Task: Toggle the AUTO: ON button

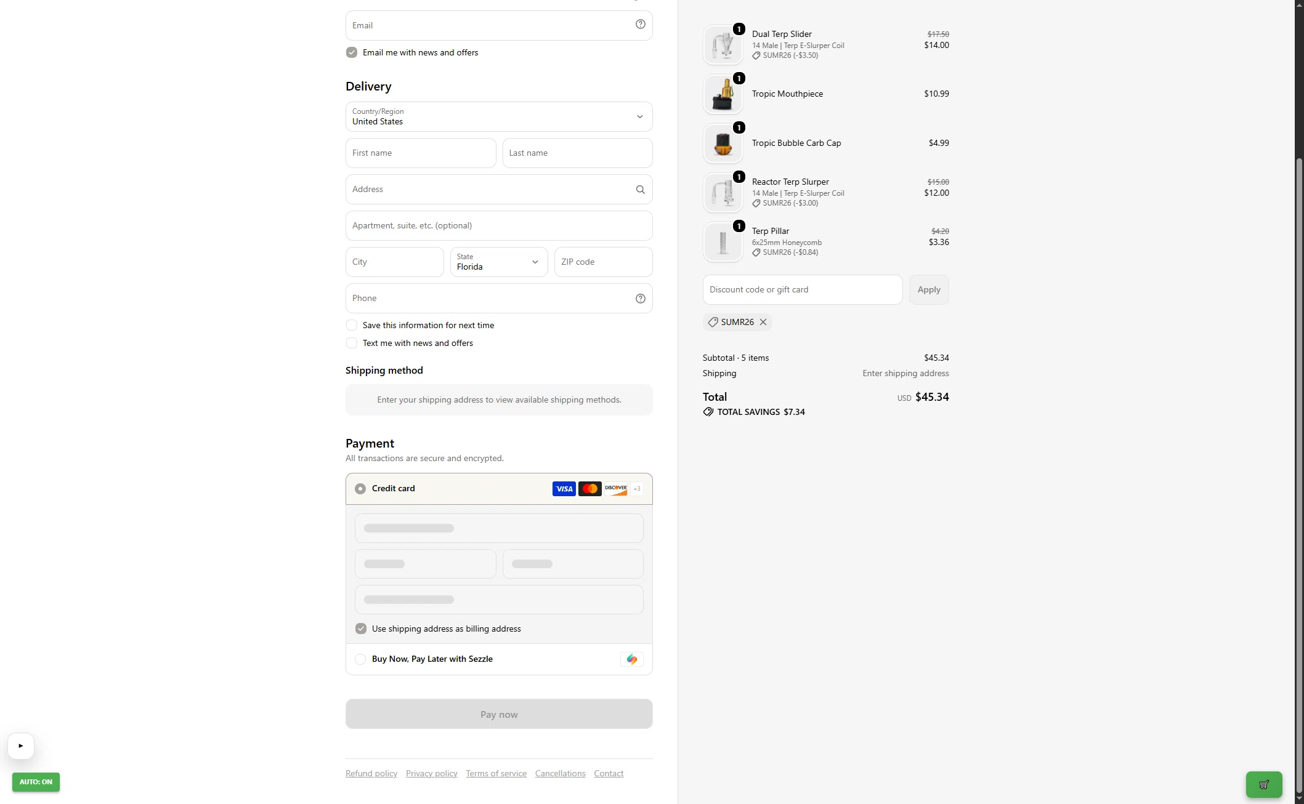Action: point(36,782)
